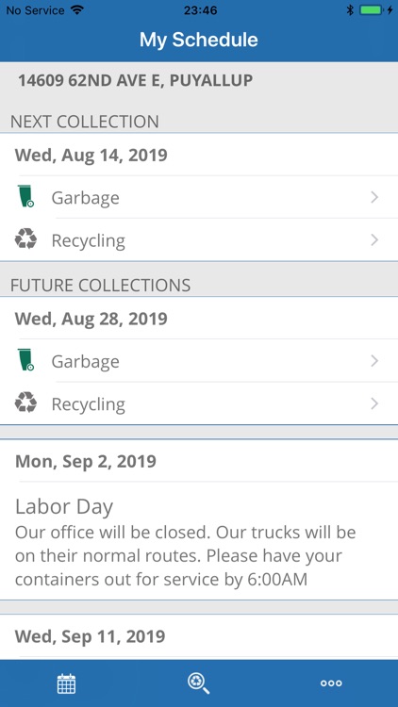The image size is (398, 707).
Task: Open Recycling row under Future Collections
Action: 199,403
